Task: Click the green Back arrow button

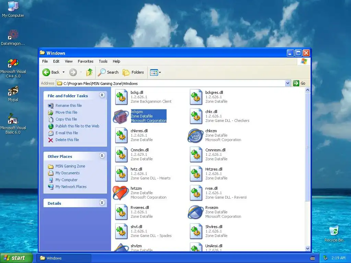Action: pos(46,72)
